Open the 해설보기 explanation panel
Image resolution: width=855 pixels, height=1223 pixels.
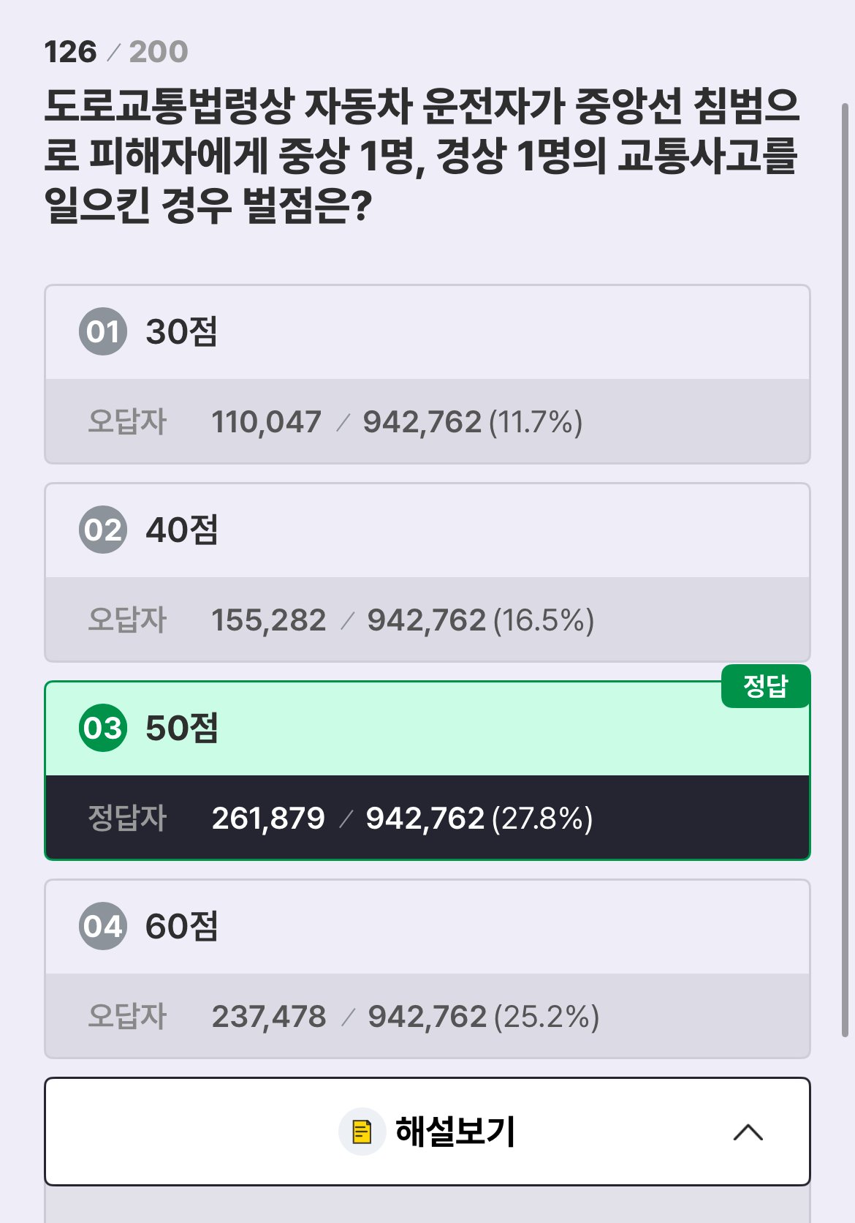click(427, 1132)
